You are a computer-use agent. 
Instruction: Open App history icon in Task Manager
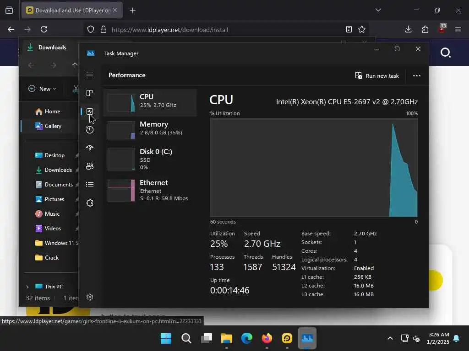pyautogui.click(x=90, y=130)
